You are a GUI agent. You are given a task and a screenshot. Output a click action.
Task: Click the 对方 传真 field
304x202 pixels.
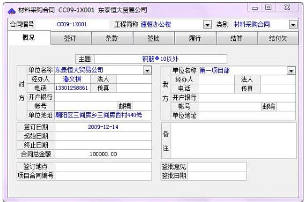coord(134,88)
